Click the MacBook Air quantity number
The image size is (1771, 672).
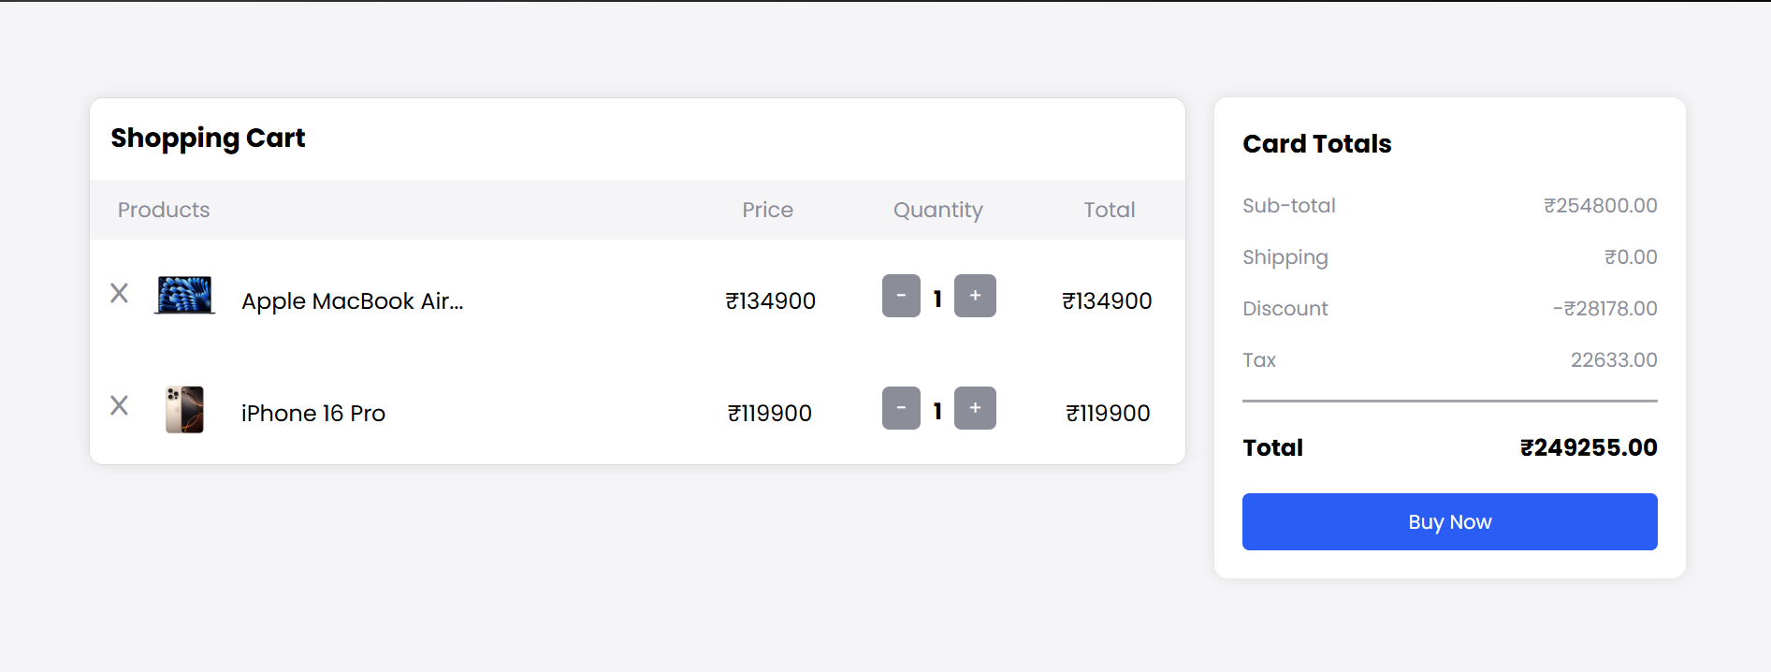point(937,299)
